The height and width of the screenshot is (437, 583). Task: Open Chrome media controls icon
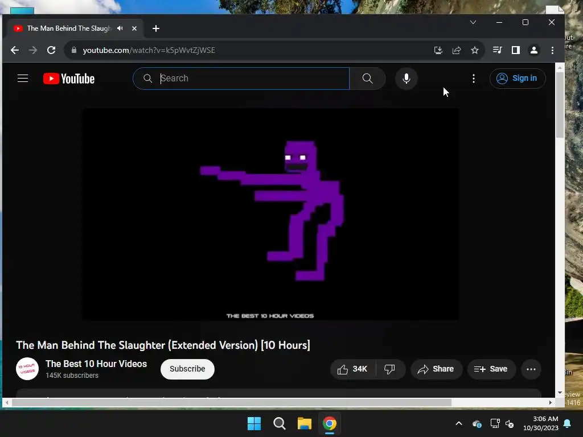pos(497,50)
